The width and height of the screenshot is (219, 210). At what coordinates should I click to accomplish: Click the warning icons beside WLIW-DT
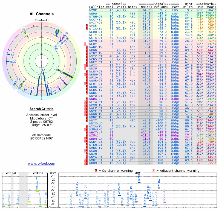click(86, 102)
